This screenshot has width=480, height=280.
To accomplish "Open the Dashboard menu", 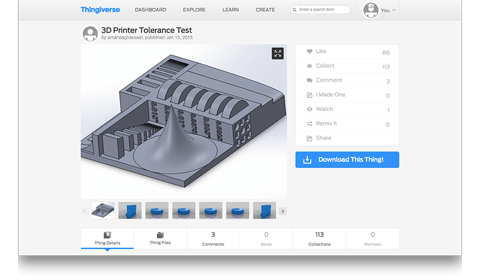I will (x=151, y=10).
